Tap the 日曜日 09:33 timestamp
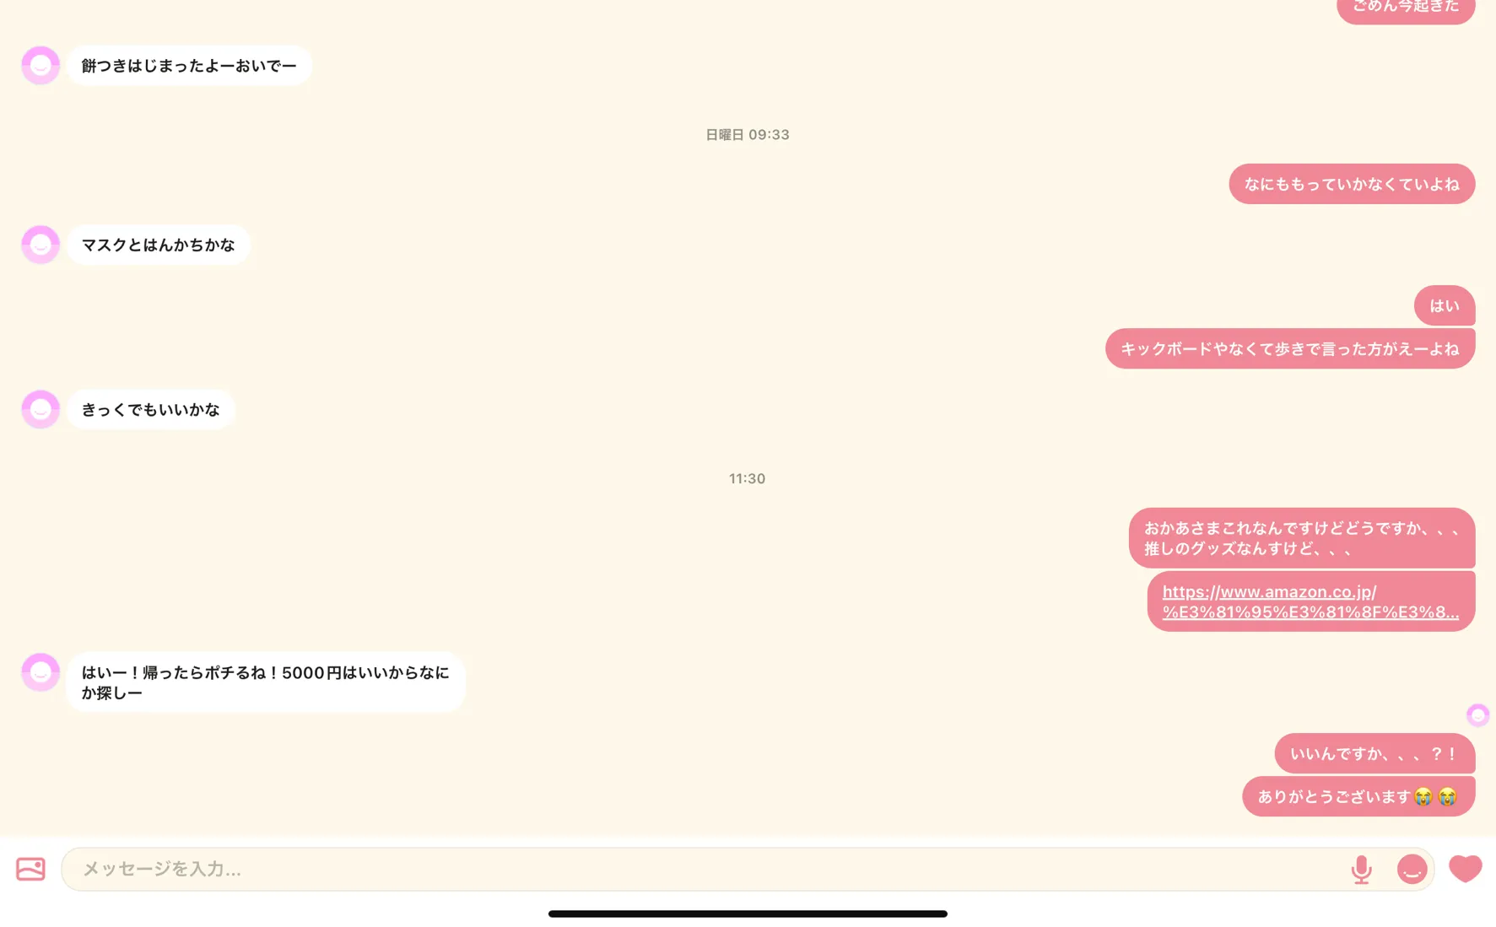The width and height of the screenshot is (1496, 927). point(748,135)
